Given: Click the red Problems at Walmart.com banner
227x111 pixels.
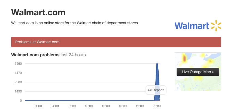Looking at the screenshot, I should click(116, 42).
